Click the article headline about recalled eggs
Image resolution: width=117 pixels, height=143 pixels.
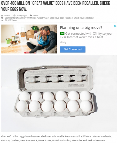pos(56,6)
